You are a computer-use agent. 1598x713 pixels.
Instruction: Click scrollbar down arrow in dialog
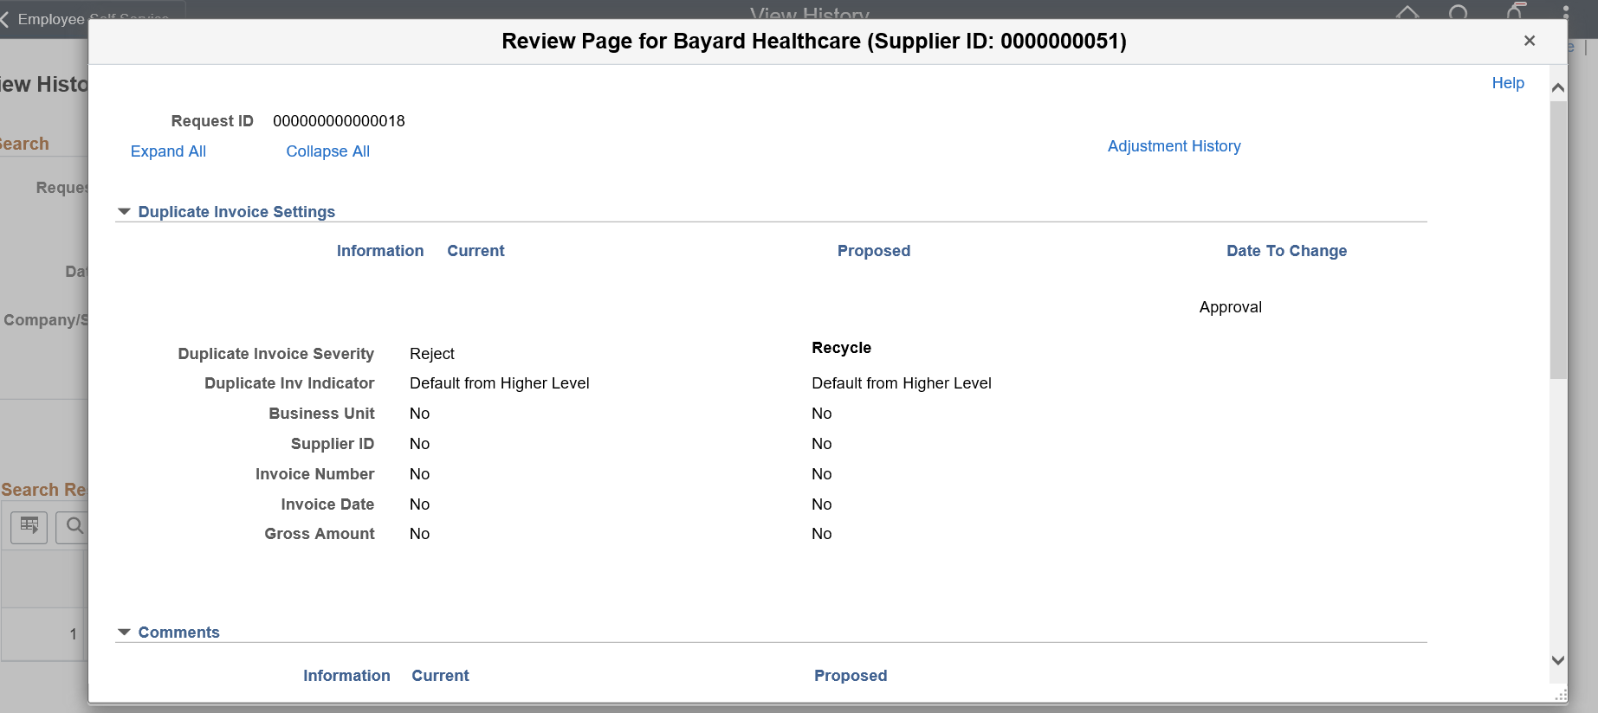click(1558, 660)
